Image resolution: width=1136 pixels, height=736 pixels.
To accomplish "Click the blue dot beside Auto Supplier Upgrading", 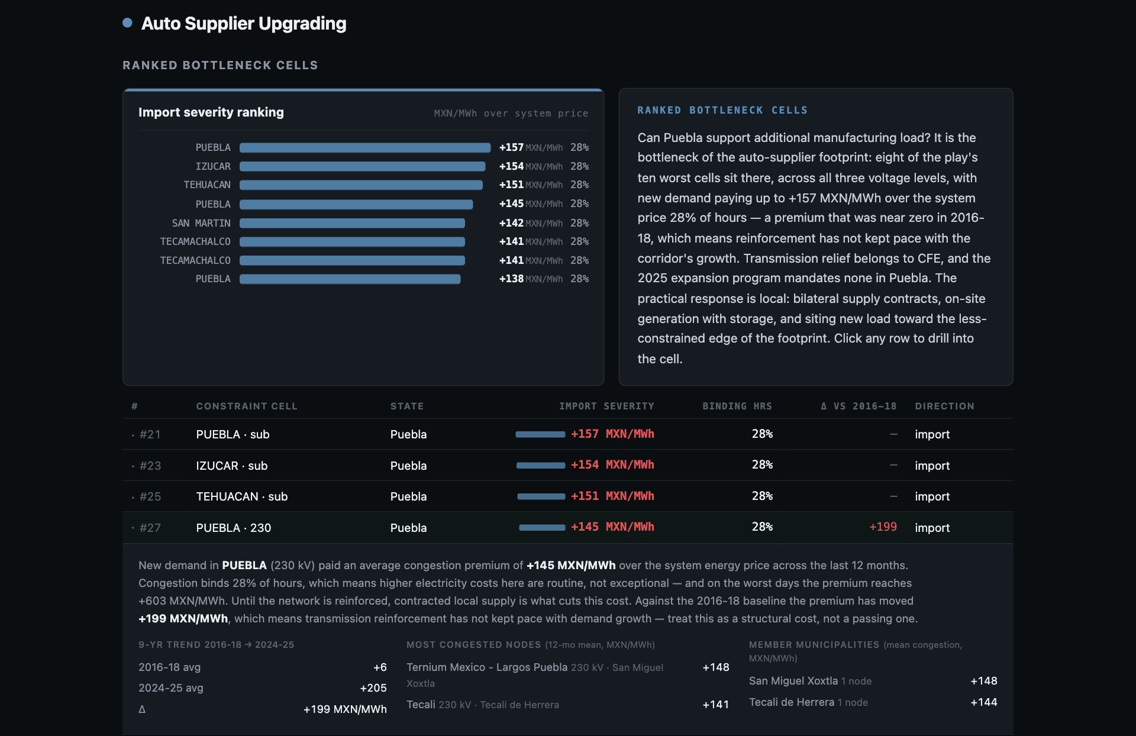I will click(x=127, y=23).
